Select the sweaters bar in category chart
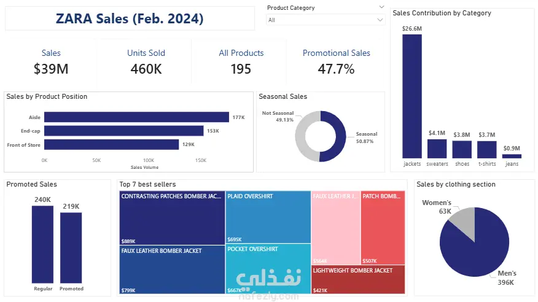This screenshot has width=538, height=302. coord(437,149)
